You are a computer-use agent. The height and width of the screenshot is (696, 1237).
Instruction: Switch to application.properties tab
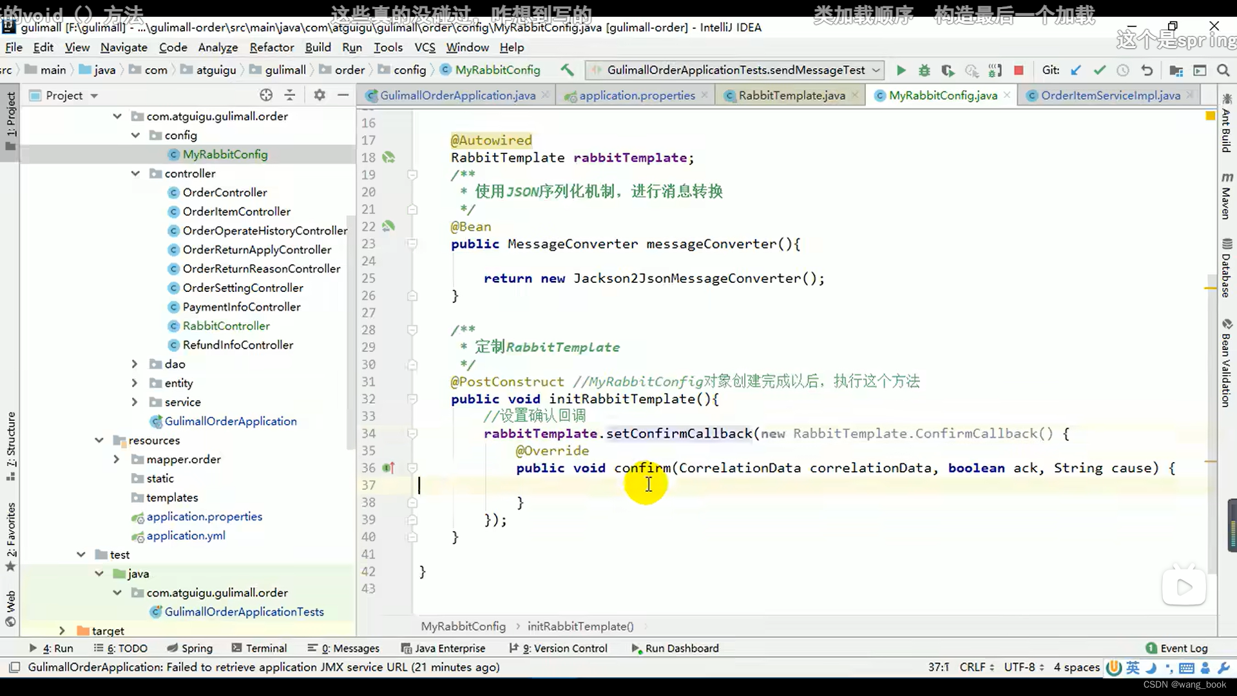coord(637,95)
